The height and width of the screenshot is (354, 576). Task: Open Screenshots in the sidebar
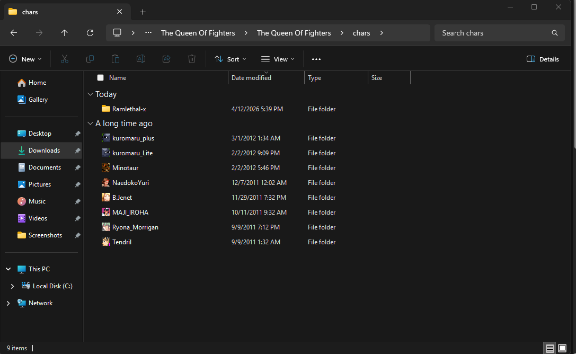tap(45, 235)
